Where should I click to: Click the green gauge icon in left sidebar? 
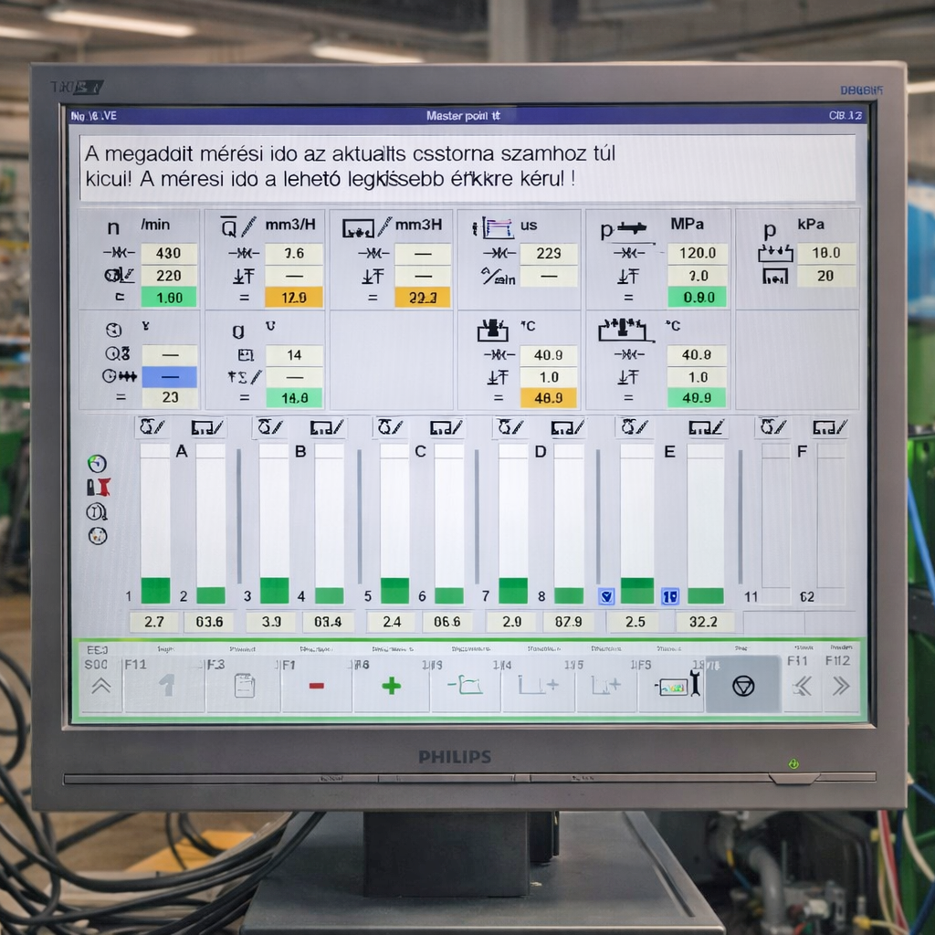[97, 463]
